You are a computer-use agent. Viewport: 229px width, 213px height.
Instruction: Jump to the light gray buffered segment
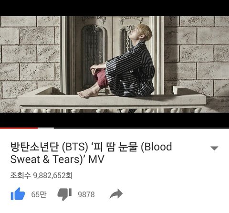pyautogui.click(x=46, y=128)
